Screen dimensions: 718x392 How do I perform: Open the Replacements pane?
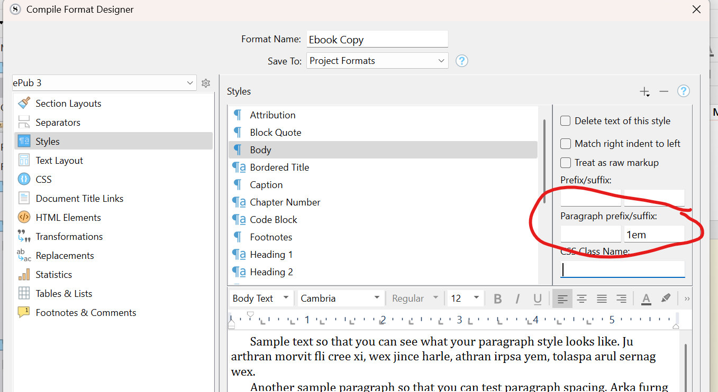point(113,256)
